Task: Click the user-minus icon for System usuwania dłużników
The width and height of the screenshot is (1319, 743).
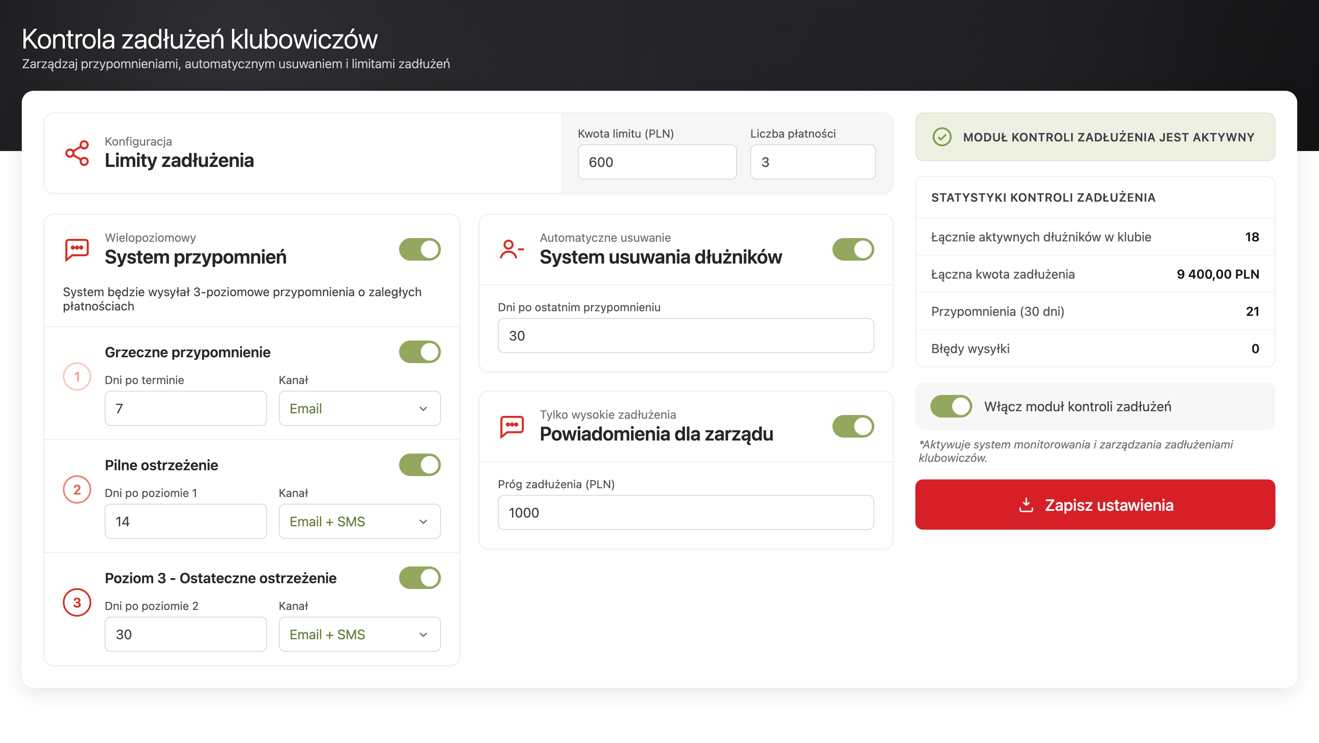Action: (512, 249)
